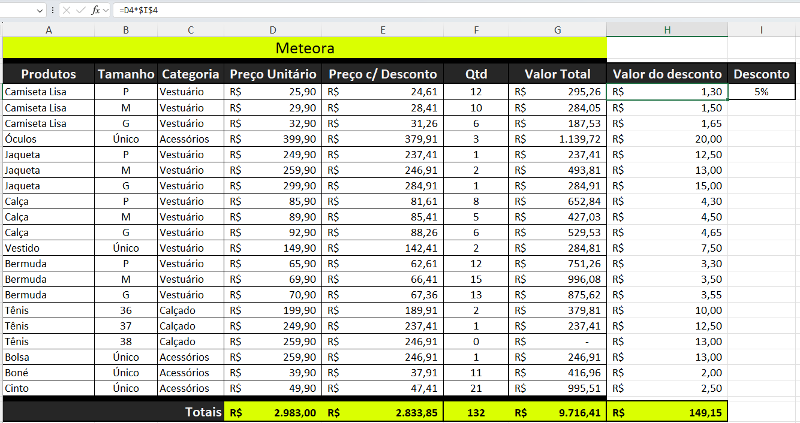The image size is (800, 423).
Task: Click the 20,00 discount value cell
Action: [667, 139]
